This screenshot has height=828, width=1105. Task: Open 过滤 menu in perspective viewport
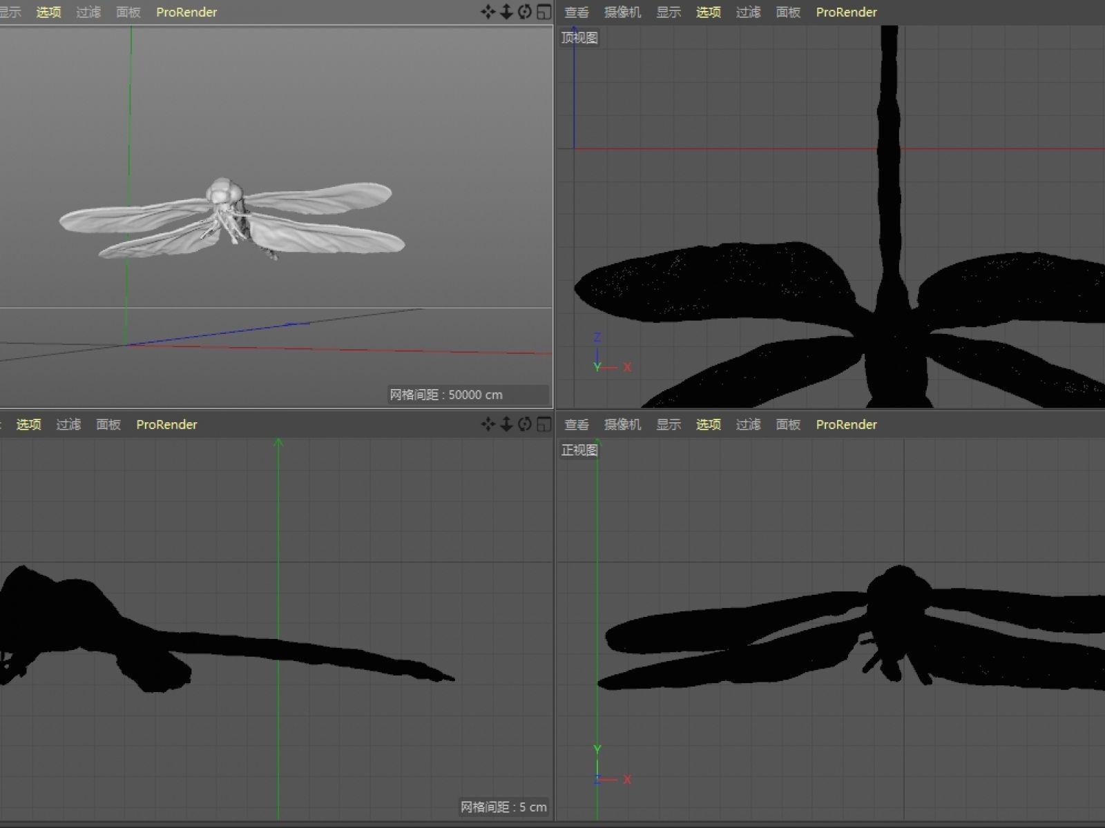88,12
